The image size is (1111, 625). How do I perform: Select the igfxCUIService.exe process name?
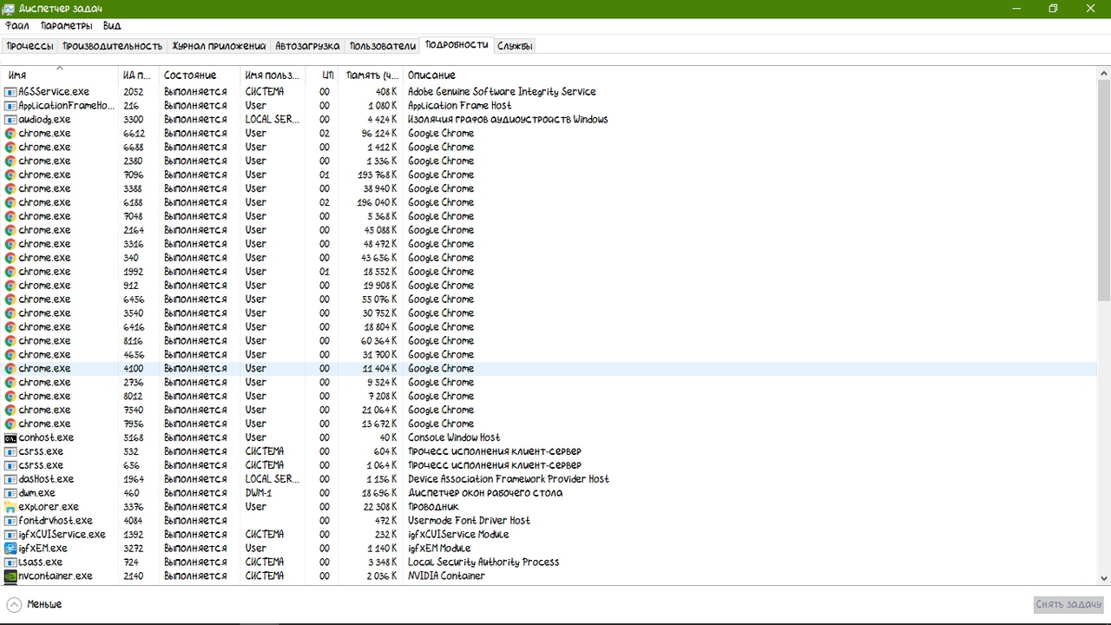click(x=62, y=535)
